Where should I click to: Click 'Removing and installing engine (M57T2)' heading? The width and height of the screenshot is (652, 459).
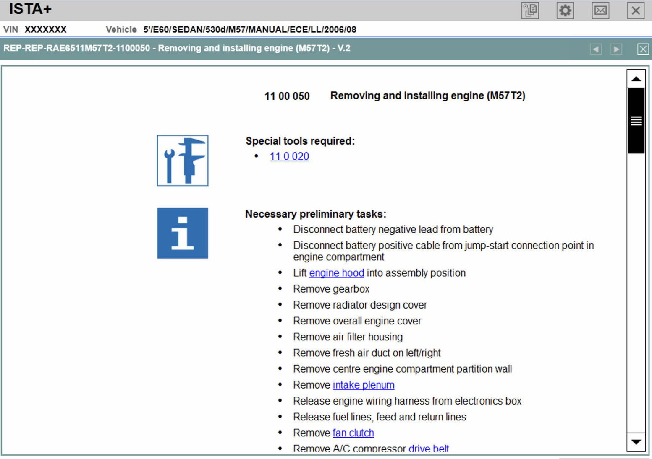point(428,96)
